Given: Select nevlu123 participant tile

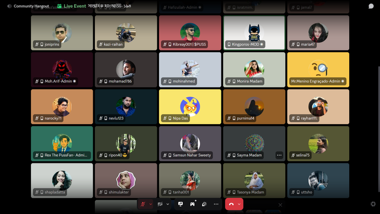Looking at the screenshot, I should (x=126, y=107).
